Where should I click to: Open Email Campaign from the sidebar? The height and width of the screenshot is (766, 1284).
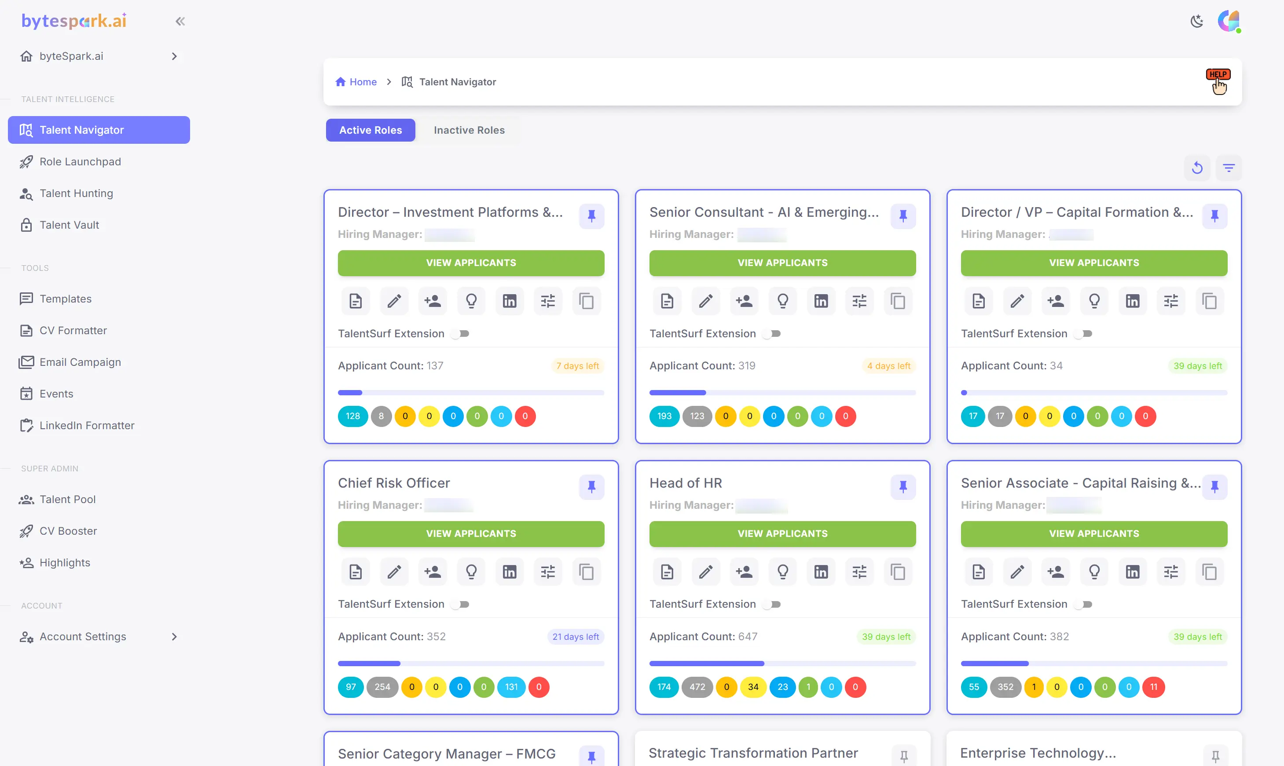pyautogui.click(x=81, y=362)
